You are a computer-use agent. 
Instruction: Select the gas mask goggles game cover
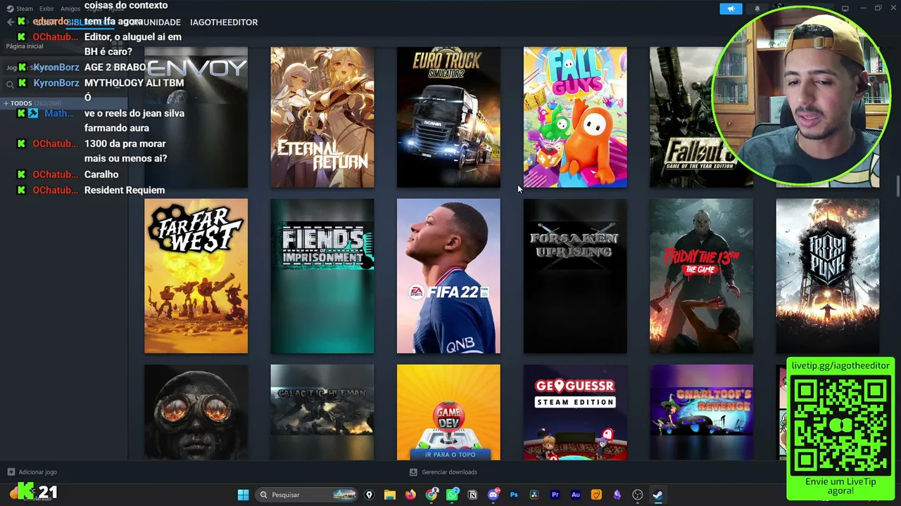pyautogui.click(x=196, y=412)
